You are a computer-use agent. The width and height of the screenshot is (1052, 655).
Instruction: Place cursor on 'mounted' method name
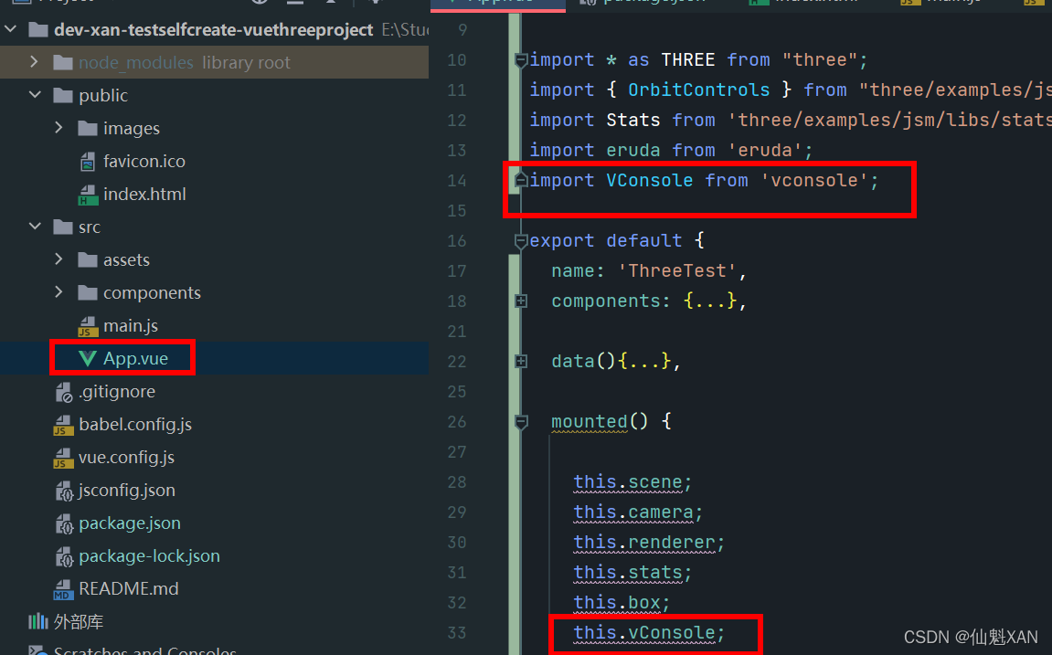(x=590, y=422)
